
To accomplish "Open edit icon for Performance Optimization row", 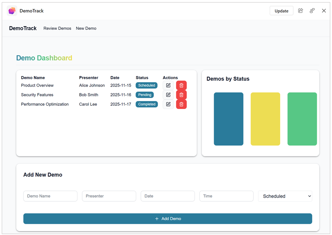I will click(x=168, y=104).
